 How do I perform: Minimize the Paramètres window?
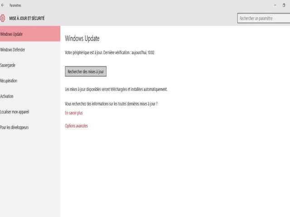275,5
